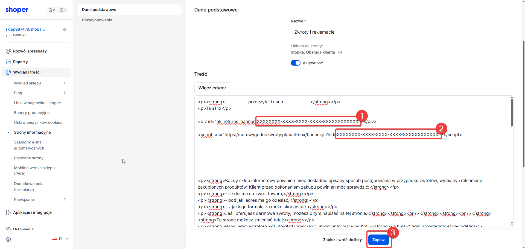The image size is (525, 249).
Task: Open Dodatkowe pola formularza
Action: coord(29,187)
